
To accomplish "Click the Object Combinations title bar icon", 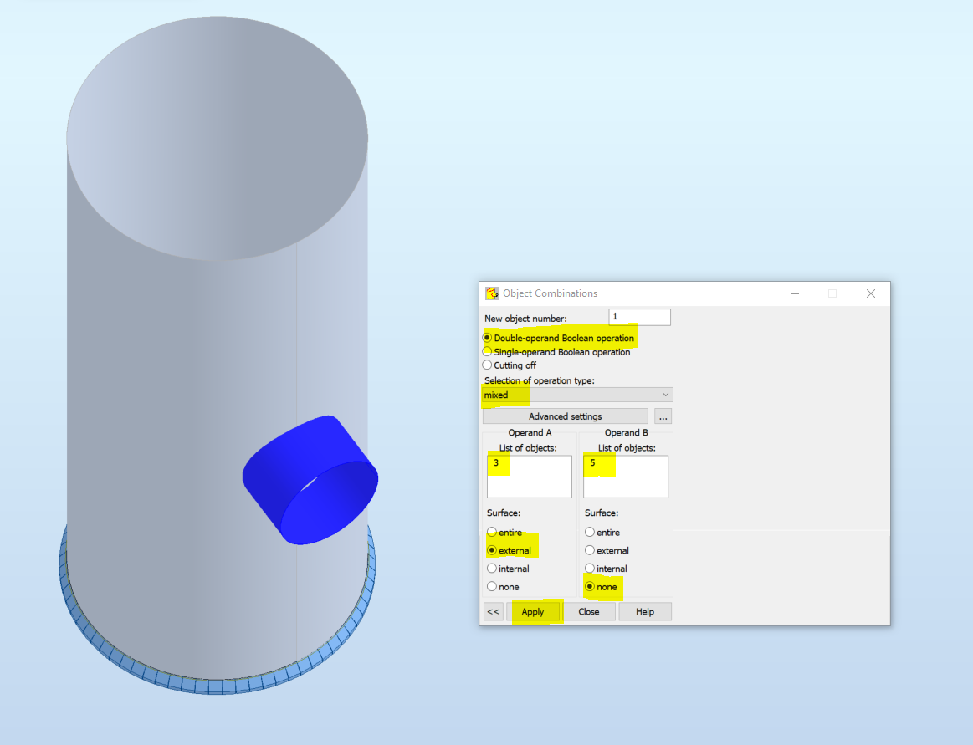I will click(491, 293).
